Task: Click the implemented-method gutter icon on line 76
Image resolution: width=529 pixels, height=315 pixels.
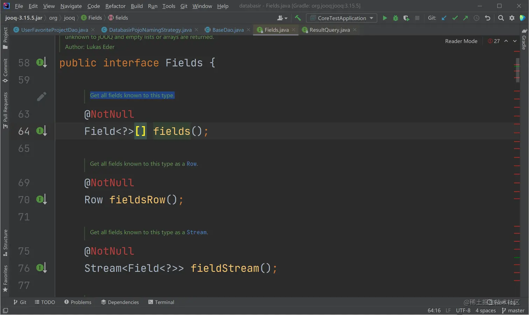Action: pos(42,268)
